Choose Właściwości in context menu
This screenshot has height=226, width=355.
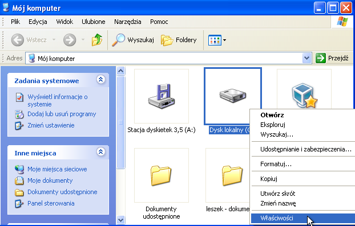(303, 218)
